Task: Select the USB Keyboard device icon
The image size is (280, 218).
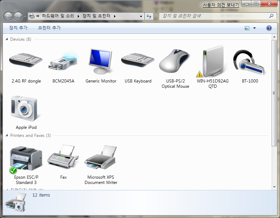Action: pyautogui.click(x=138, y=60)
